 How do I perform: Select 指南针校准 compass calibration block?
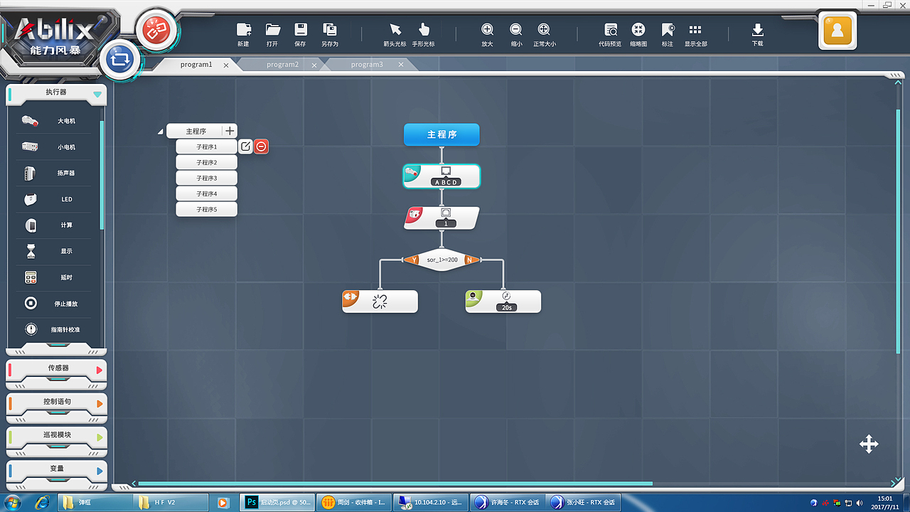click(54, 330)
